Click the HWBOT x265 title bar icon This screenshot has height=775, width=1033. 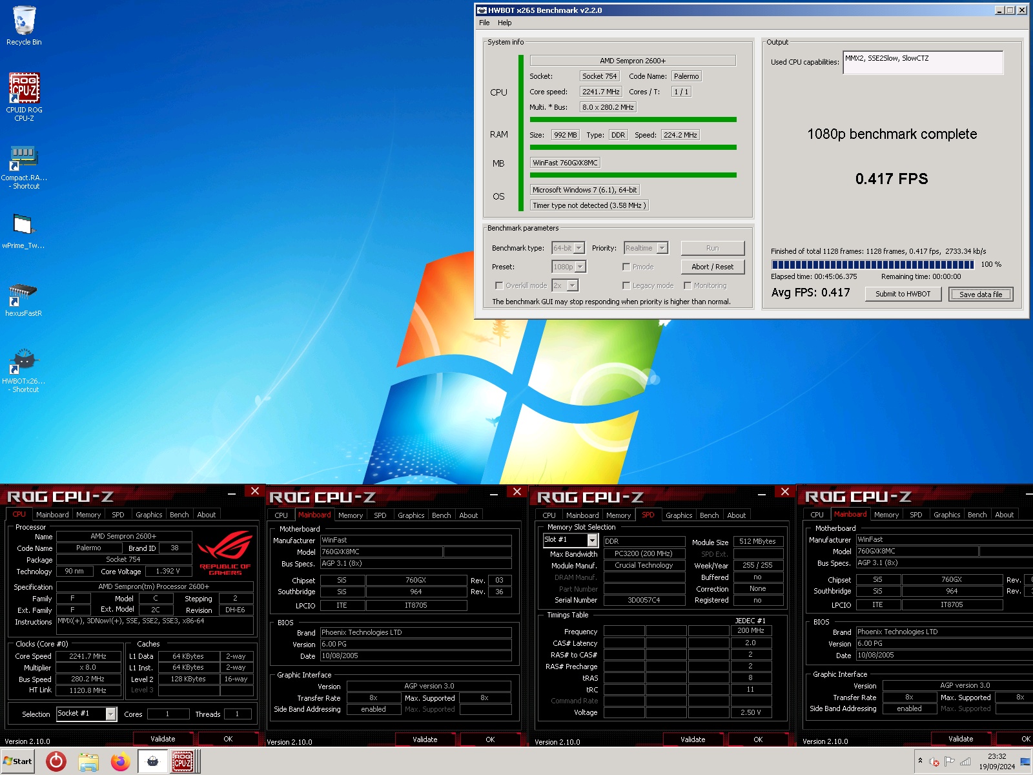[x=482, y=10]
